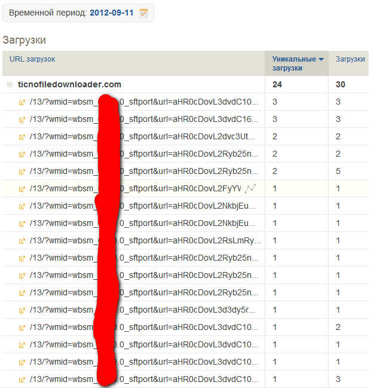Screen dimensions: 383x388
Task: Click external link icon in first URL row
Action: 22,102
